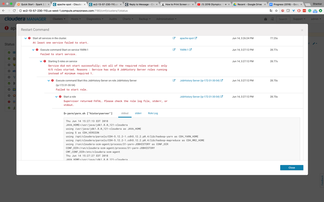Viewport: 324px width, 202px height.
Task: Close the How to Print Screen tab
Action: point(193,4)
